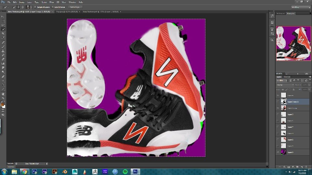Click Link layers icon

point(280,167)
